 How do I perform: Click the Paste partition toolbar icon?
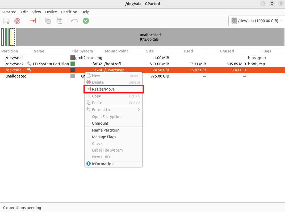(59, 21)
